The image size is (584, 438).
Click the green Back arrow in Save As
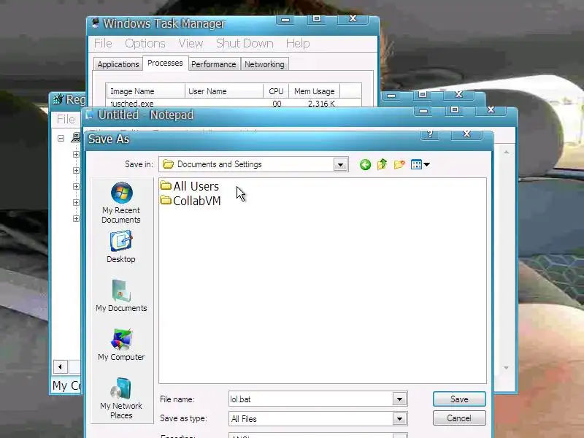coord(365,164)
